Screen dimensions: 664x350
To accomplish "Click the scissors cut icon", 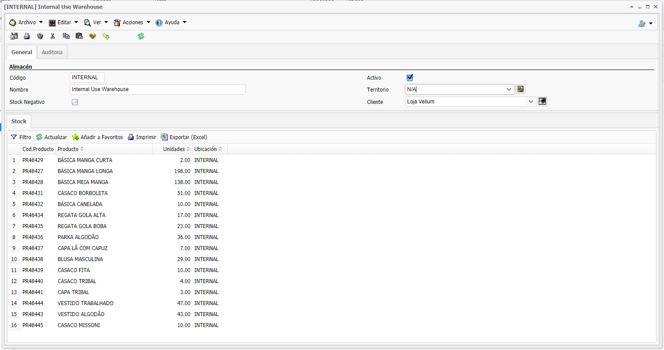I will pos(53,36).
